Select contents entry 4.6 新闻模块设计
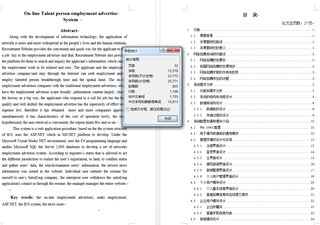Viewport: 320px width, 225px height. click(x=253, y=219)
